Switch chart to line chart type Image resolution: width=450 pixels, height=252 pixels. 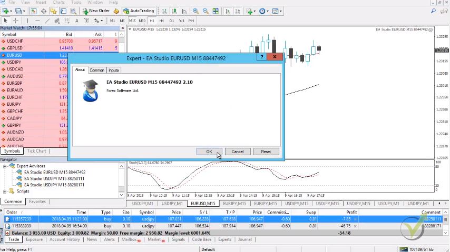(x=184, y=11)
